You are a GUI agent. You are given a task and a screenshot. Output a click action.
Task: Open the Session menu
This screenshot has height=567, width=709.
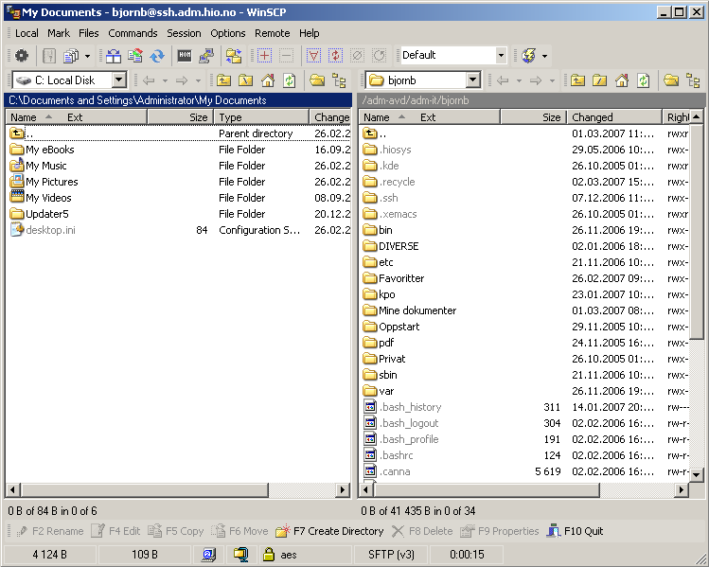pyautogui.click(x=184, y=33)
